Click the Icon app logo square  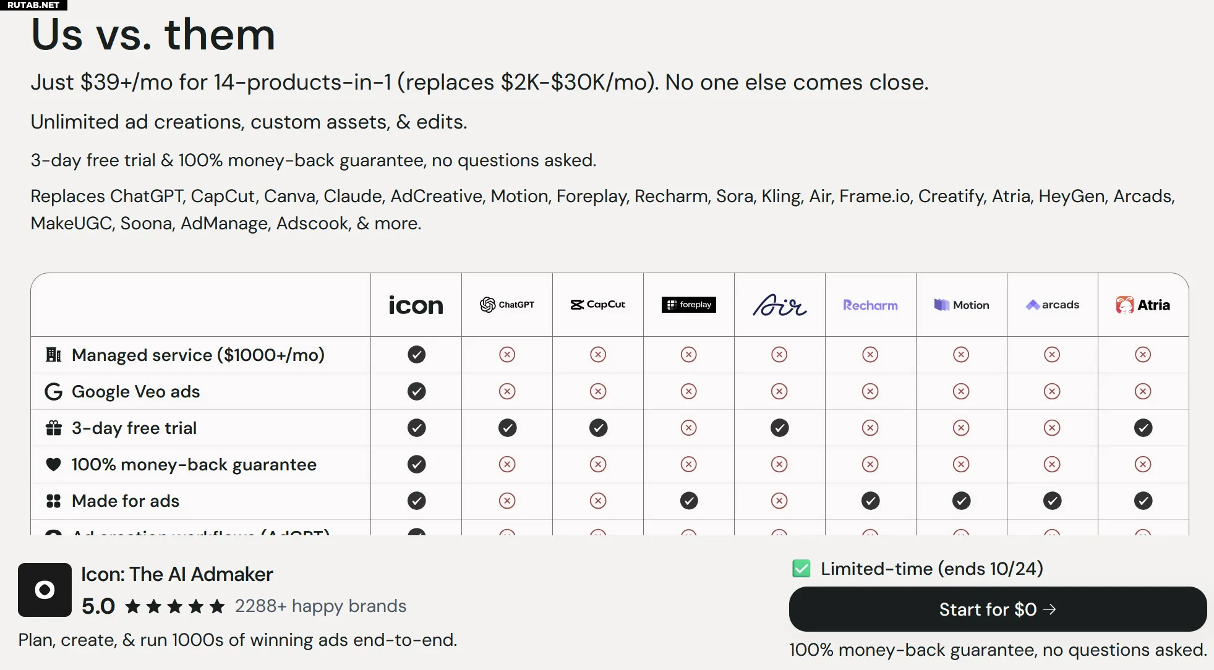coord(45,590)
